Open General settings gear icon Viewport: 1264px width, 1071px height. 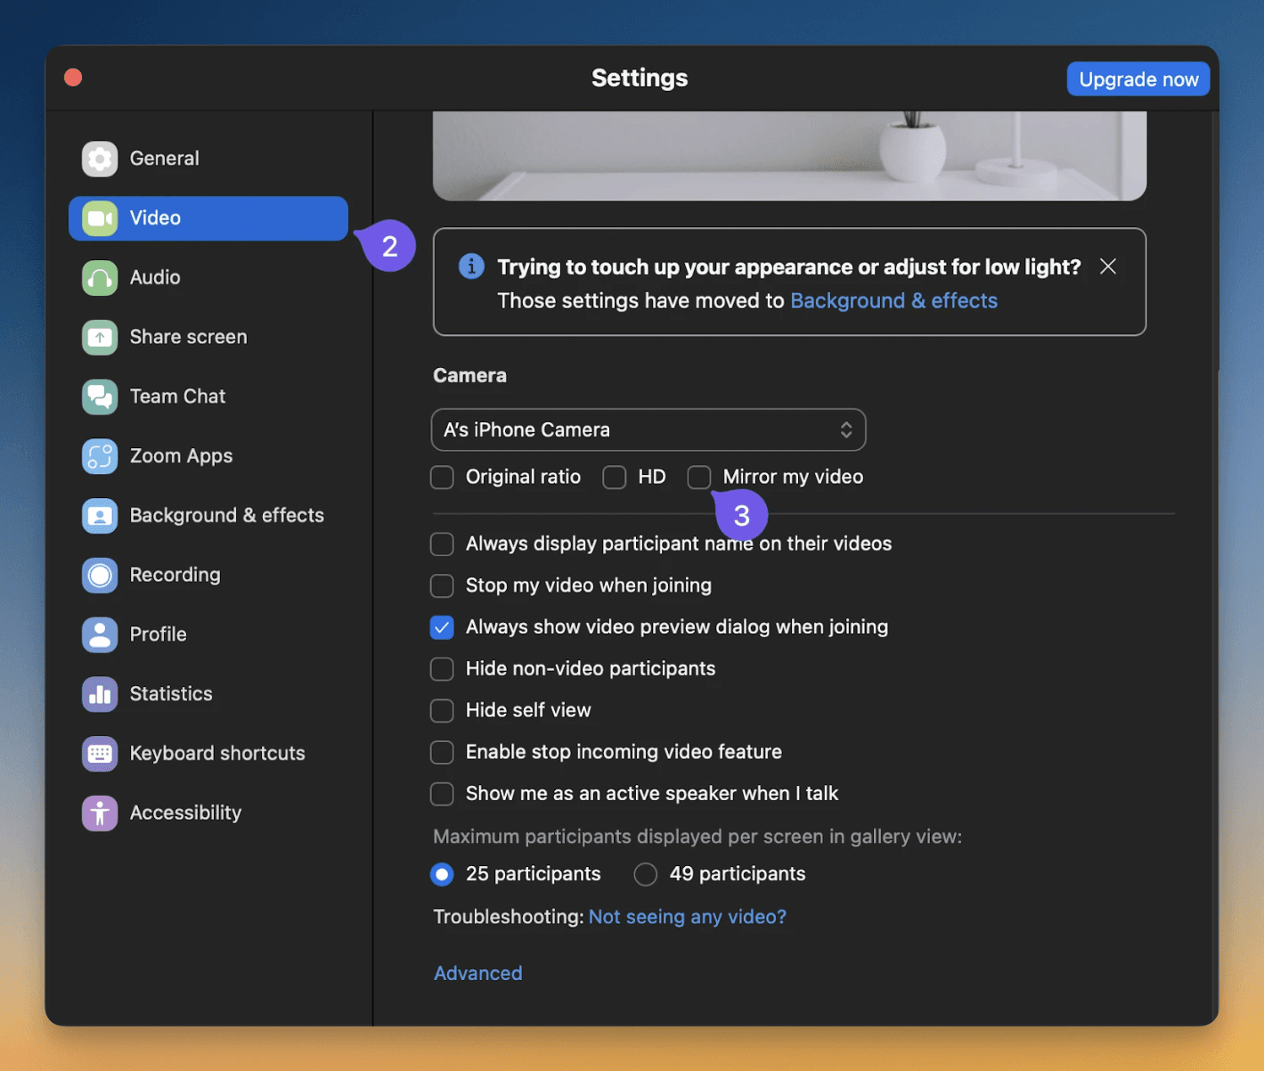[x=100, y=159]
